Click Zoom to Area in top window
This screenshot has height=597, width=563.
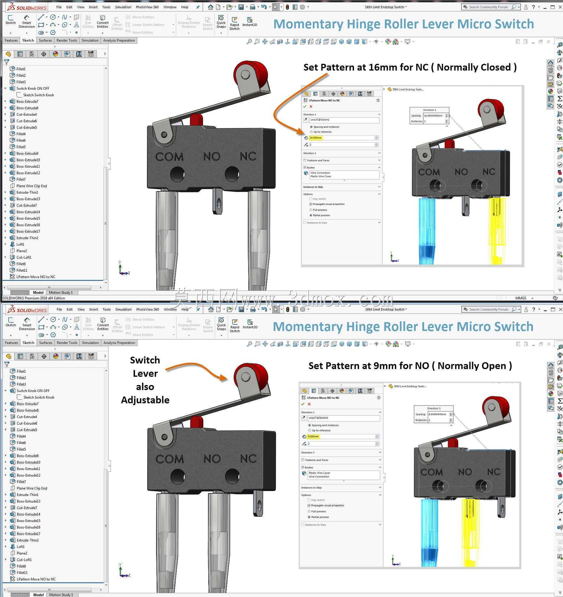(x=257, y=42)
